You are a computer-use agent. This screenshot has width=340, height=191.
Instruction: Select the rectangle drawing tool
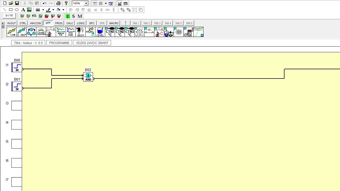[x=11, y=10]
